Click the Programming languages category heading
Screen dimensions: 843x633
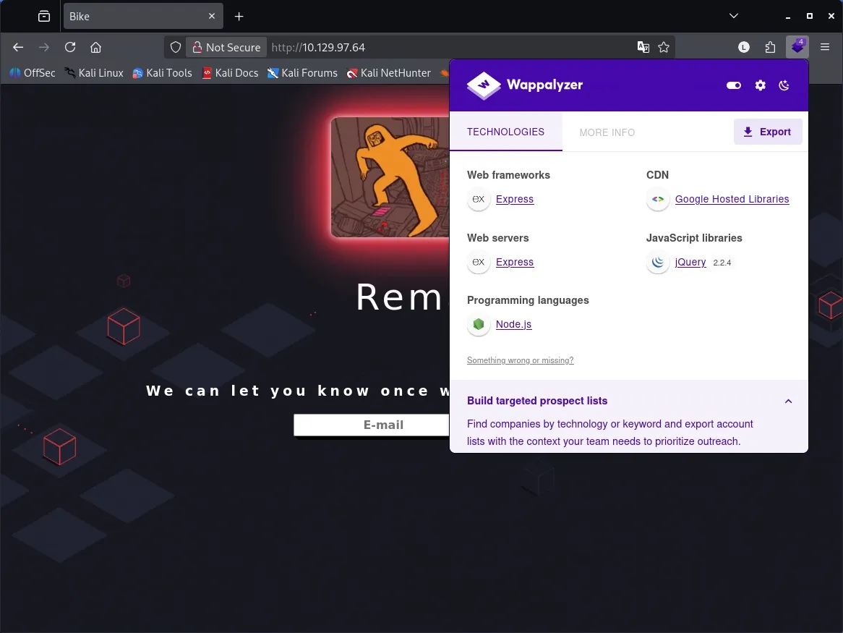coord(527,300)
